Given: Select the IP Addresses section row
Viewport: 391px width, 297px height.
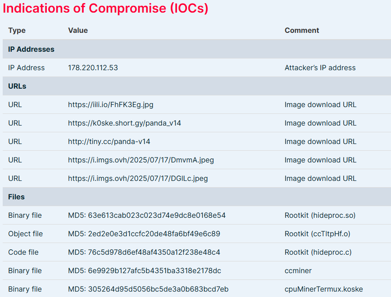Looking at the screenshot, I should [x=31, y=49].
